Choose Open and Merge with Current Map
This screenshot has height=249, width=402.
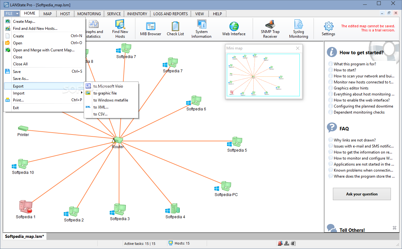(44, 50)
